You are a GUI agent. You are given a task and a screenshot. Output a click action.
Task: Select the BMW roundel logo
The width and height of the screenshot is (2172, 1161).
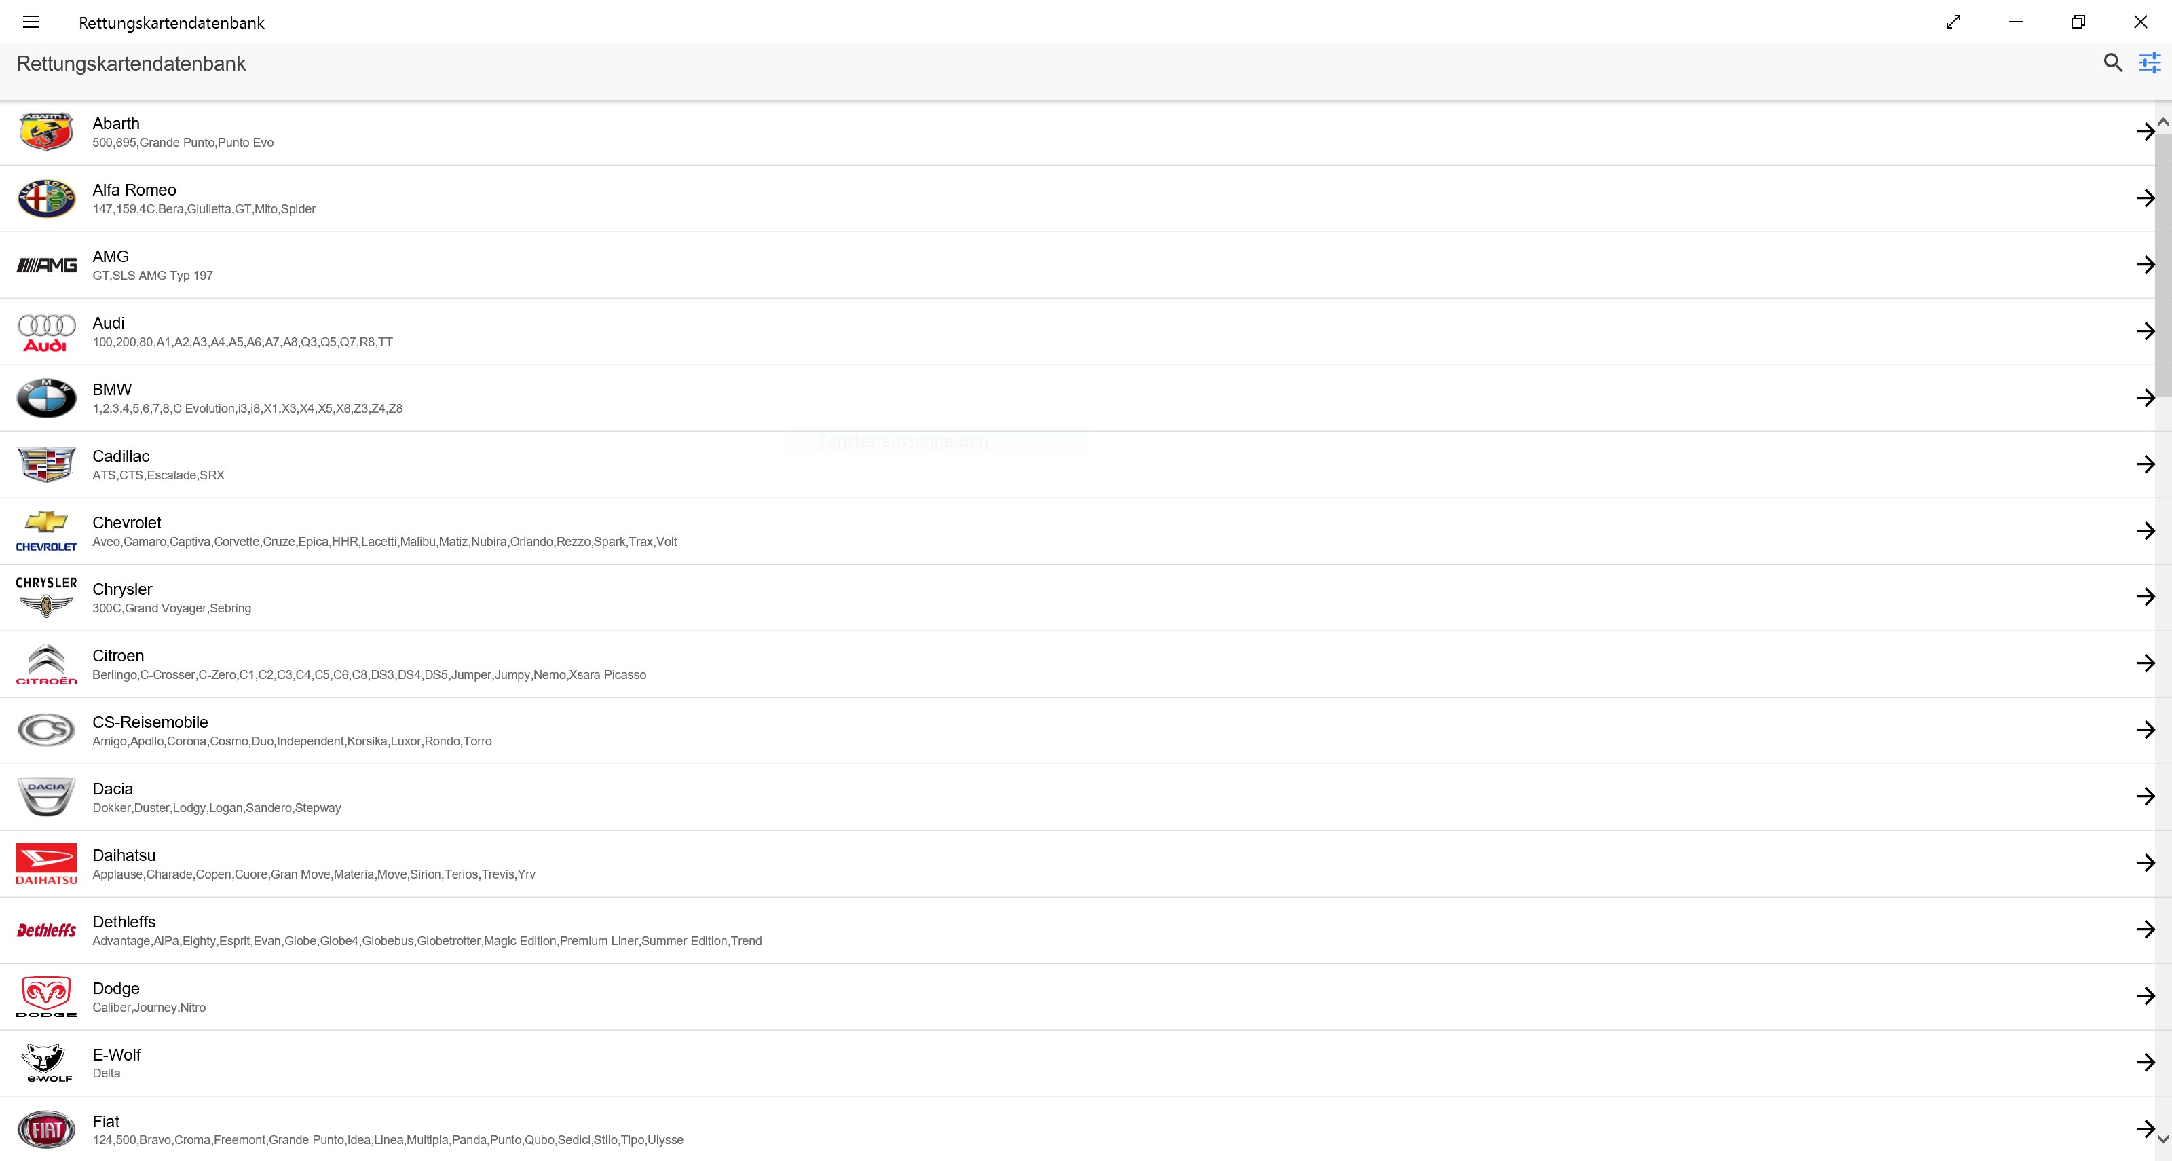click(46, 398)
